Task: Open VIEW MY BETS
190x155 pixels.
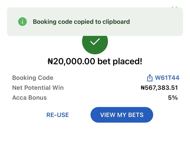Action: tap(122, 115)
